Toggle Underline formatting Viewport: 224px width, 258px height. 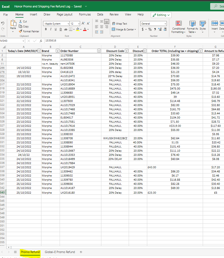pos(56,29)
